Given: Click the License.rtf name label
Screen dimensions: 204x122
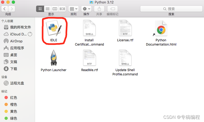Looking at the screenshot, I should [125, 40].
